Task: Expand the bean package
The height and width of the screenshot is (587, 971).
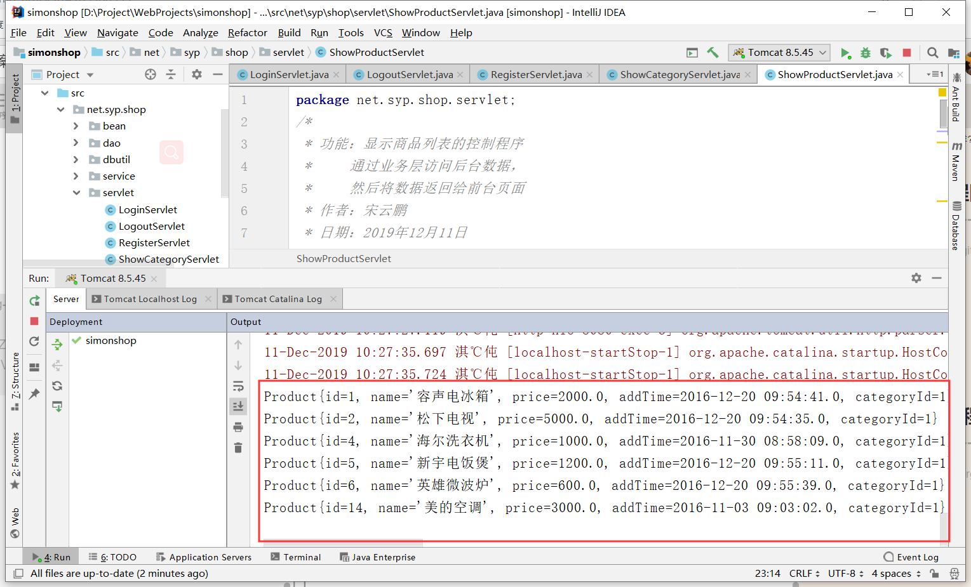Action: pos(76,126)
